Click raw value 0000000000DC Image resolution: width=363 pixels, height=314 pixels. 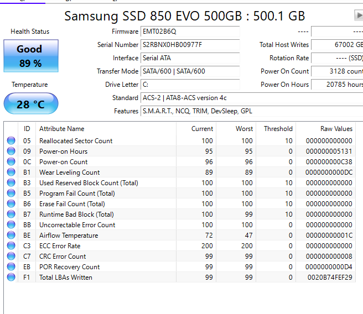coord(329,172)
